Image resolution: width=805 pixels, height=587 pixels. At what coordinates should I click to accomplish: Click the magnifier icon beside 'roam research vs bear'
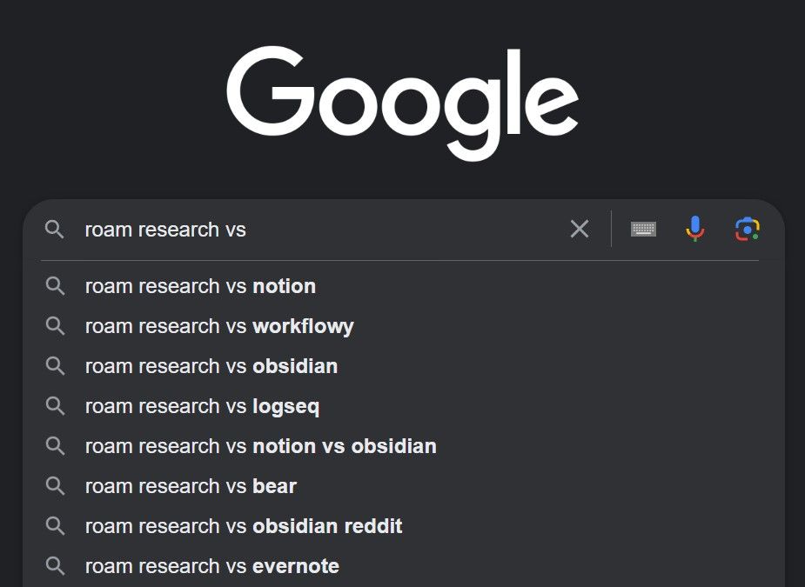[x=55, y=486]
